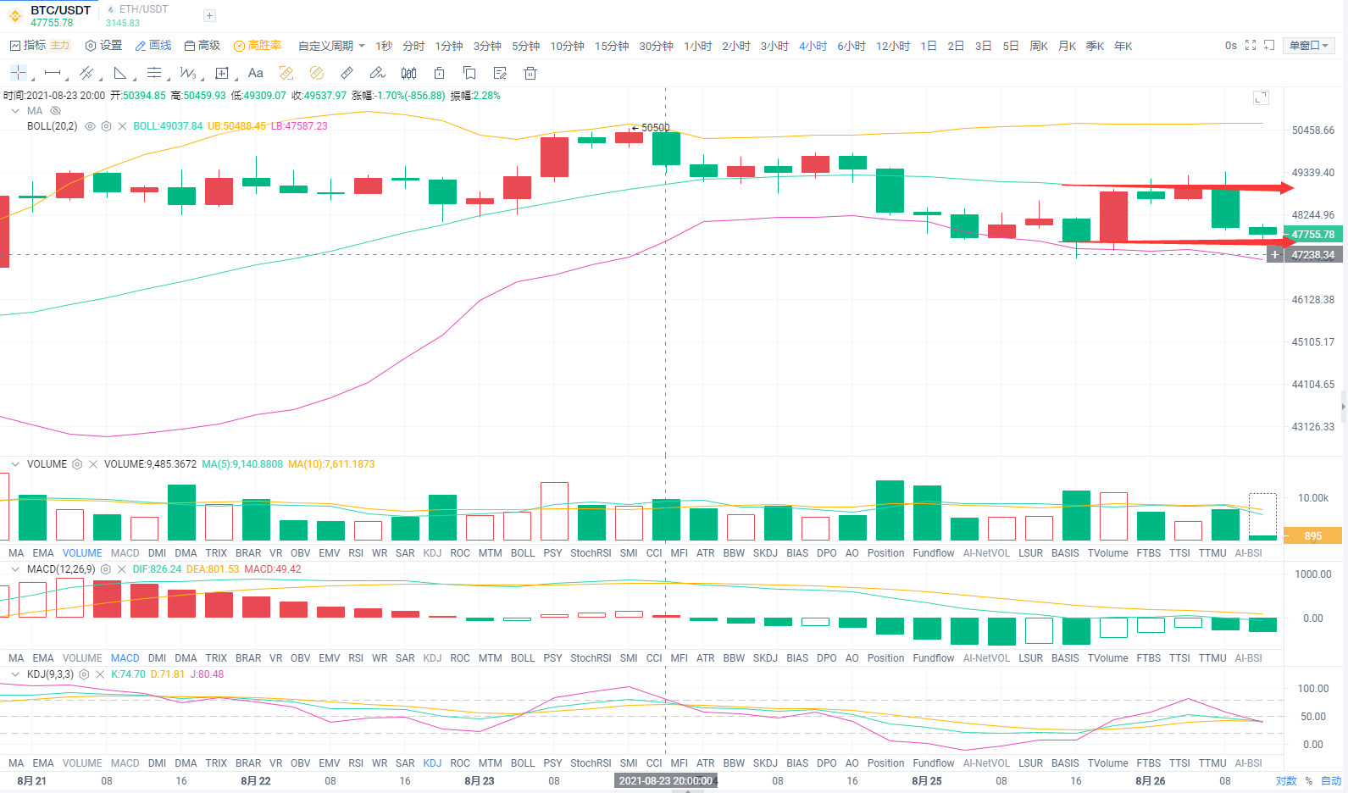Viewport: 1348px width, 793px height.
Task: Remove the MACD indicator
Action: (122, 569)
